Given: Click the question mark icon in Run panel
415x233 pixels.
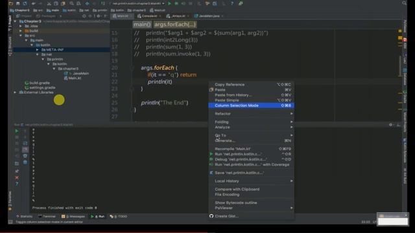Looking at the screenshot, I should (x=17, y=184).
